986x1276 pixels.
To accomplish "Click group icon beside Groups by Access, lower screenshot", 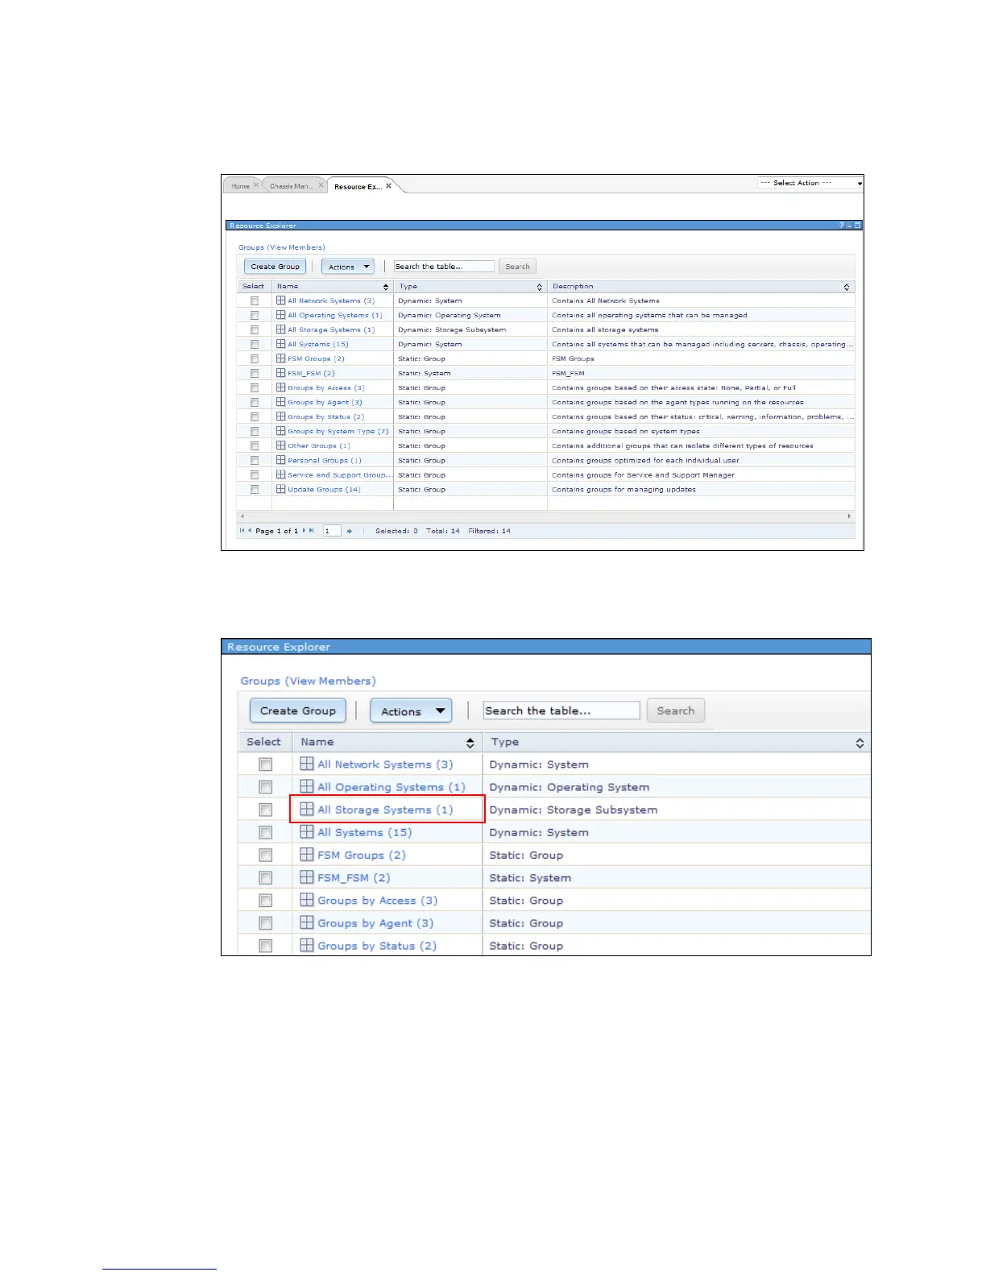I will coord(306,899).
